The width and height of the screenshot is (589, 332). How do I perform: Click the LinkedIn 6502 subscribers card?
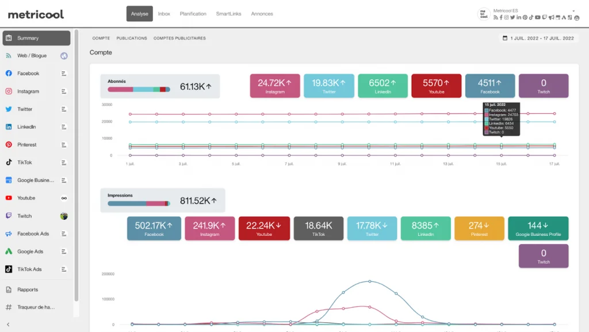tap(383, 86)
